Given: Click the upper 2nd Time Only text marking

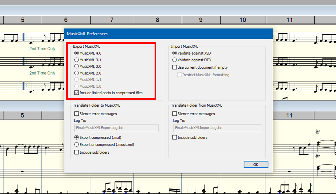Looking at the screenshot, I should (x=42, y=49).
